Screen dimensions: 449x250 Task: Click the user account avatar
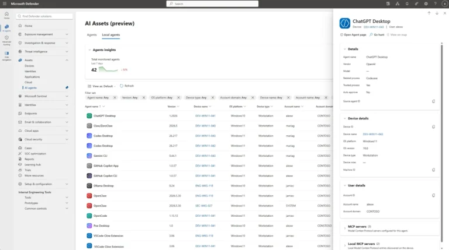445,3
